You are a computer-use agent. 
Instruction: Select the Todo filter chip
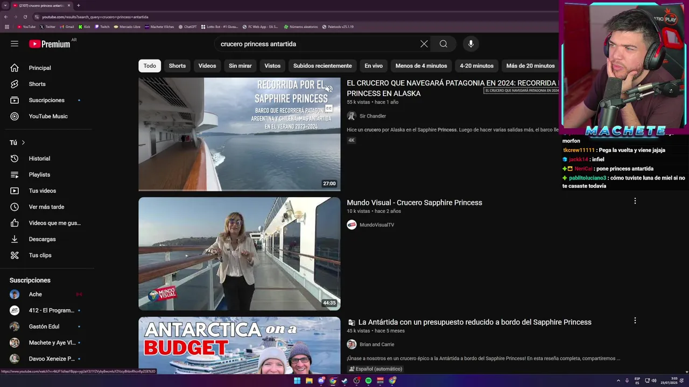[150, 66]
